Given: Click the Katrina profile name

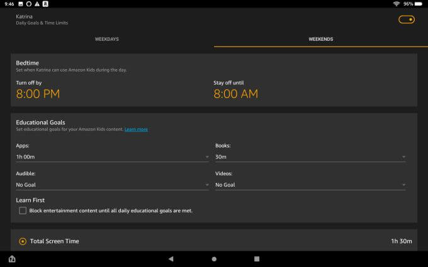Looking at the screenshot, I should point(24,16).
